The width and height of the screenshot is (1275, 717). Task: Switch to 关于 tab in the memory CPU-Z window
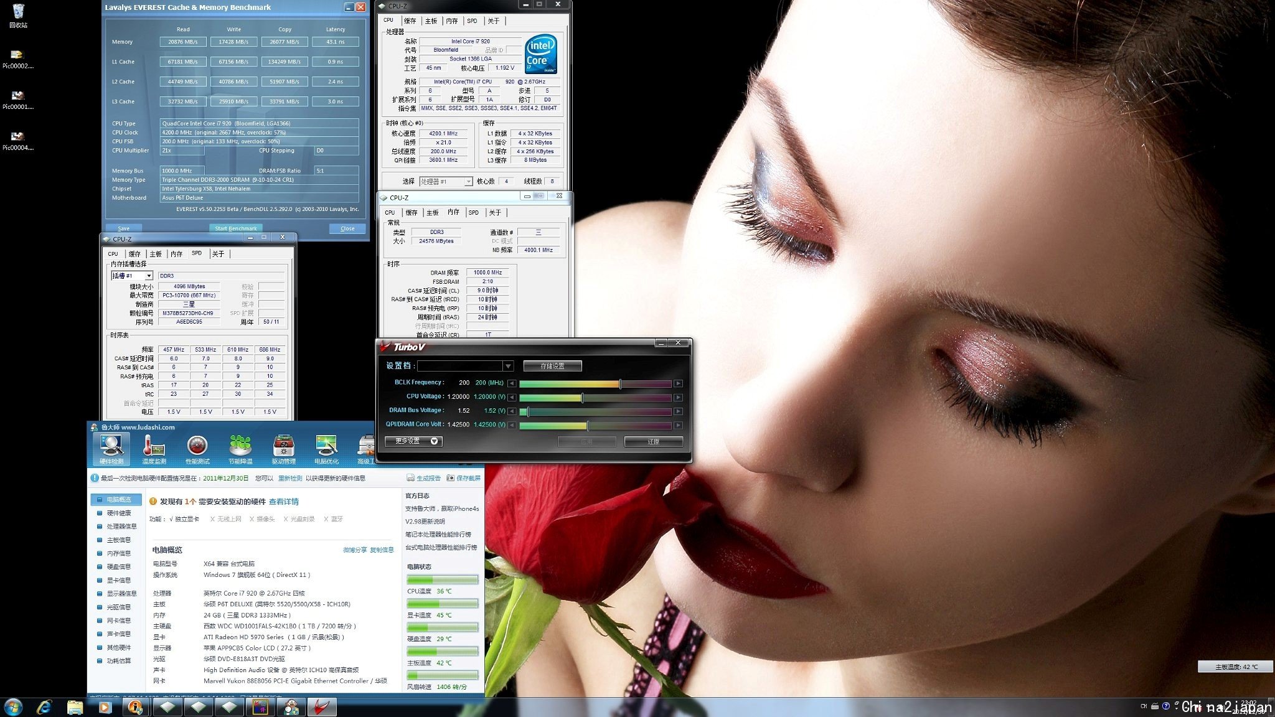[494, 212]
